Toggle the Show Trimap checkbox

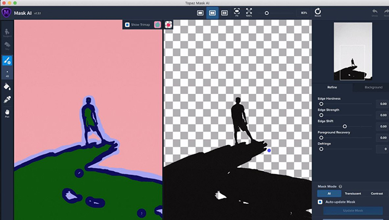[x=127, y=24]
